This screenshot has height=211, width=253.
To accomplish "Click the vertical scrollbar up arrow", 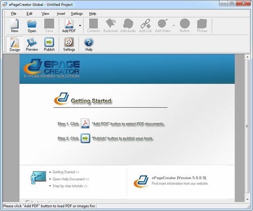I will point(247,57).
